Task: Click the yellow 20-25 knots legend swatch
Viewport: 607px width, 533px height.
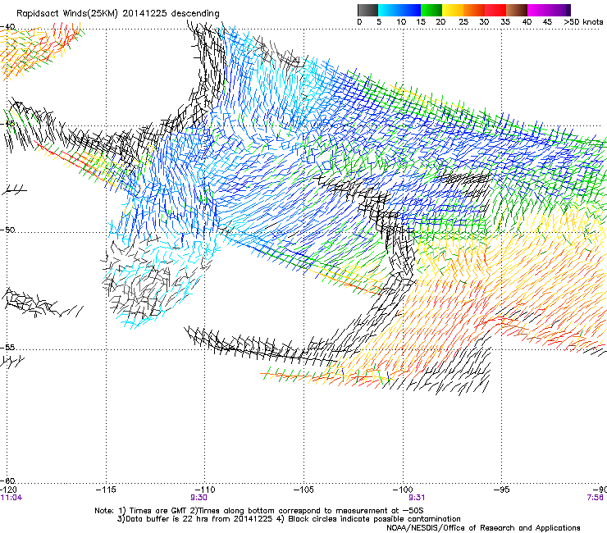Action: point(453,10)
